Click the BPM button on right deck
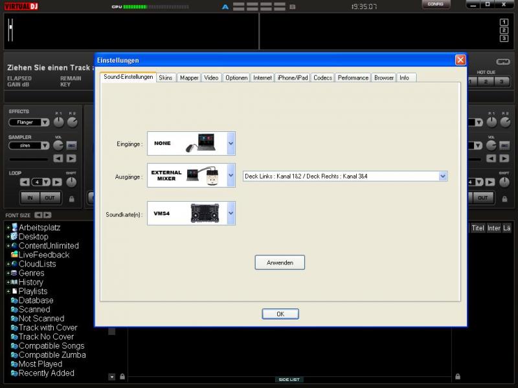The width and height of the screenshot is (518, 388). tap(503, 61)
